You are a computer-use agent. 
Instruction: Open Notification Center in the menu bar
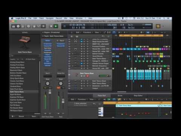[x=168, y=18]
